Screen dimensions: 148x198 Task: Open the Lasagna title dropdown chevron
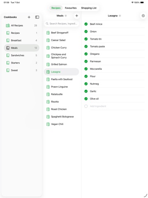click(x=120, y=16)
